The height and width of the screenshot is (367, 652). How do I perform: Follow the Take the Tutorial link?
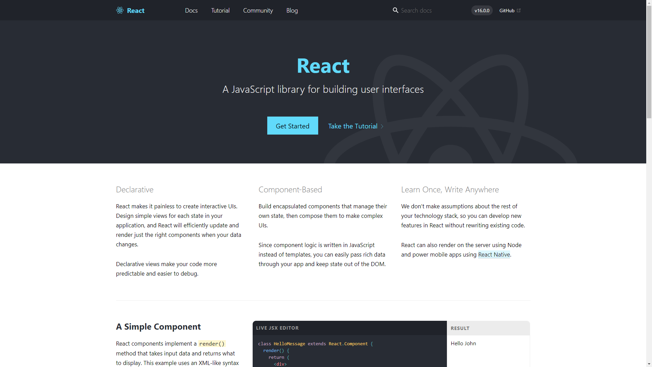352,126
